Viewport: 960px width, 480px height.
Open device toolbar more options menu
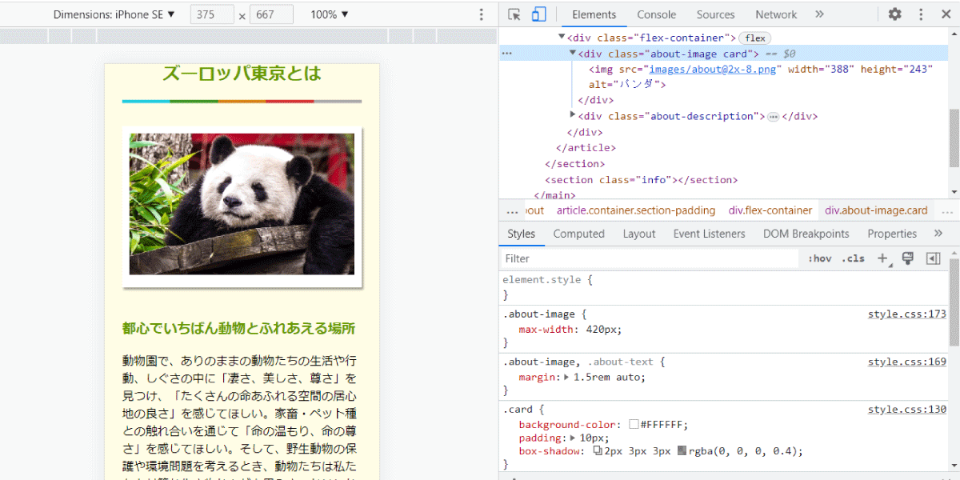tap(481, 14)
